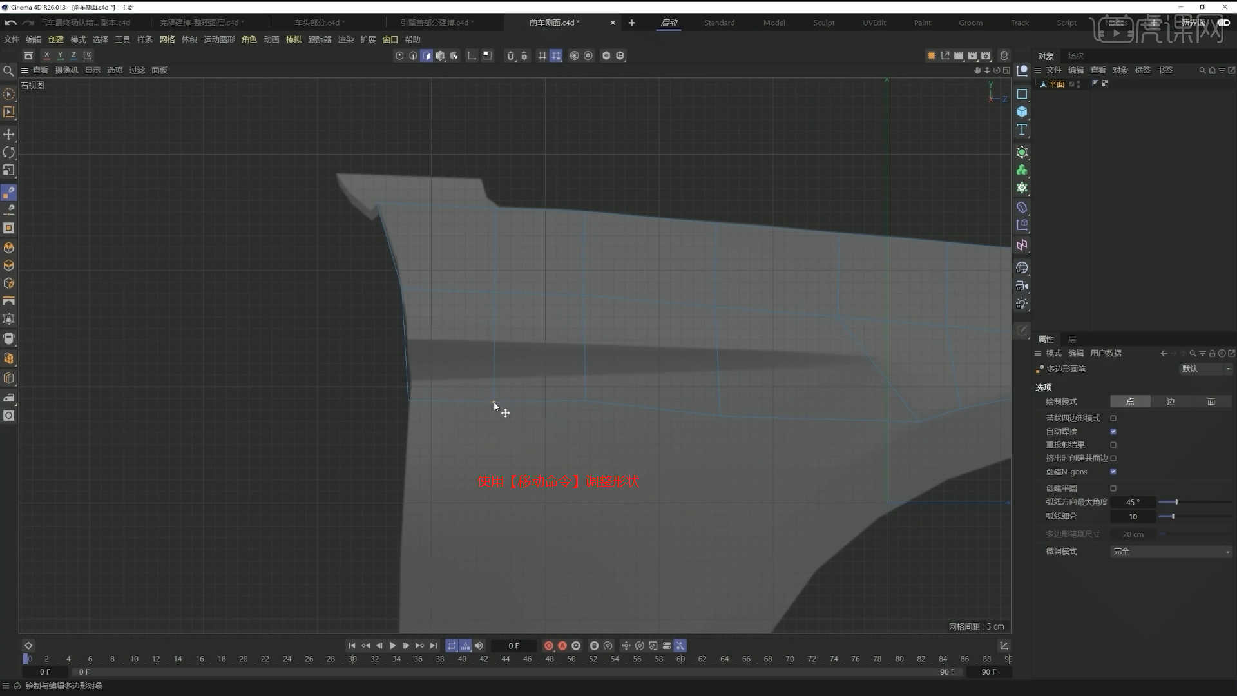
Task: Select the Rotate tool in left toolbar
Action: pos(8,152)
